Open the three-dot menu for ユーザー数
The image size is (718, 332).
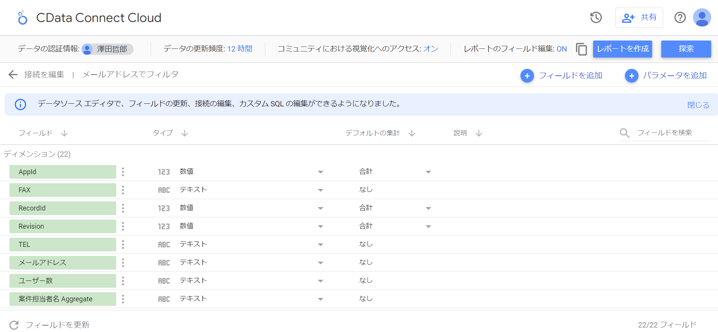[x=123, y=281]
